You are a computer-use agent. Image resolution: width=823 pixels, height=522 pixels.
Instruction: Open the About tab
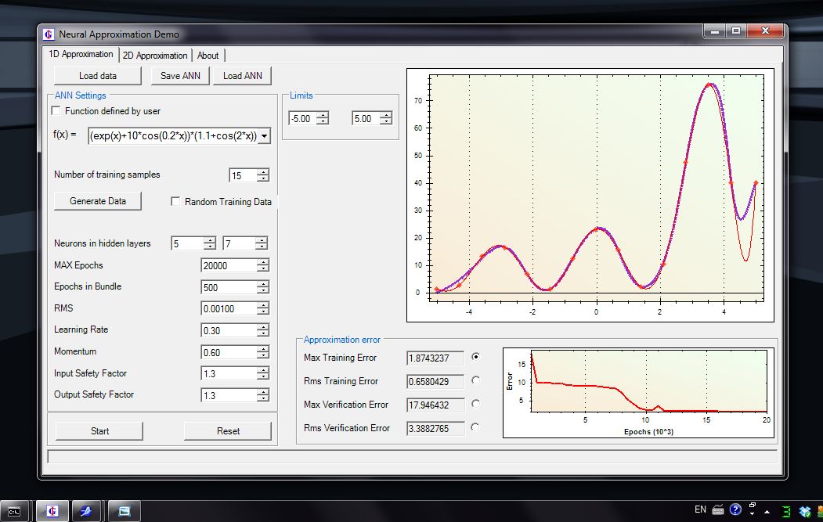pos(208,56)
